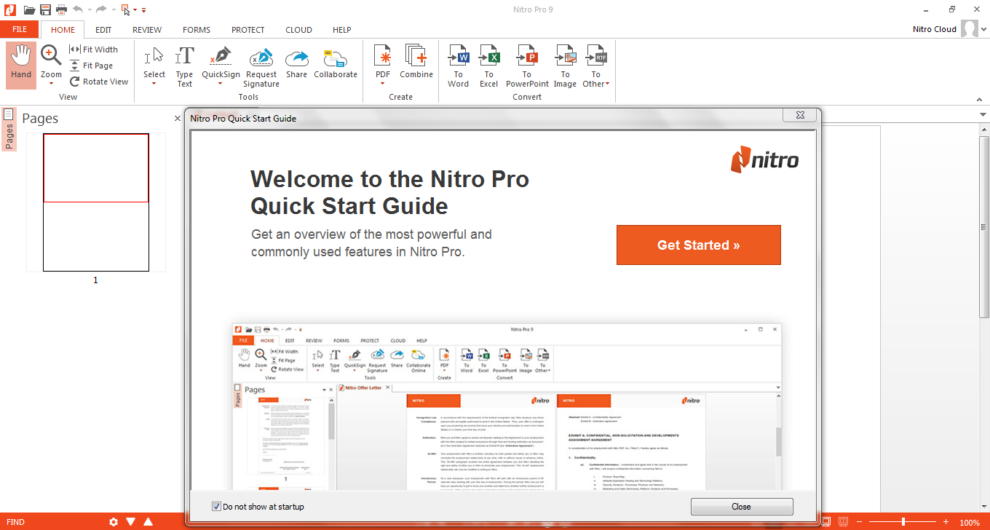The width and height of the screenshot is (990, 530).
Task: Convert the document To Image
Action: tap(565, 66)
